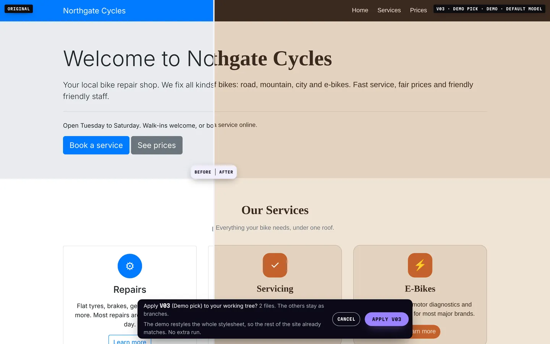Click the Servicing card title
Image resolution: width=550 pixels, height=344 pixels.
[x=275, y=289]
